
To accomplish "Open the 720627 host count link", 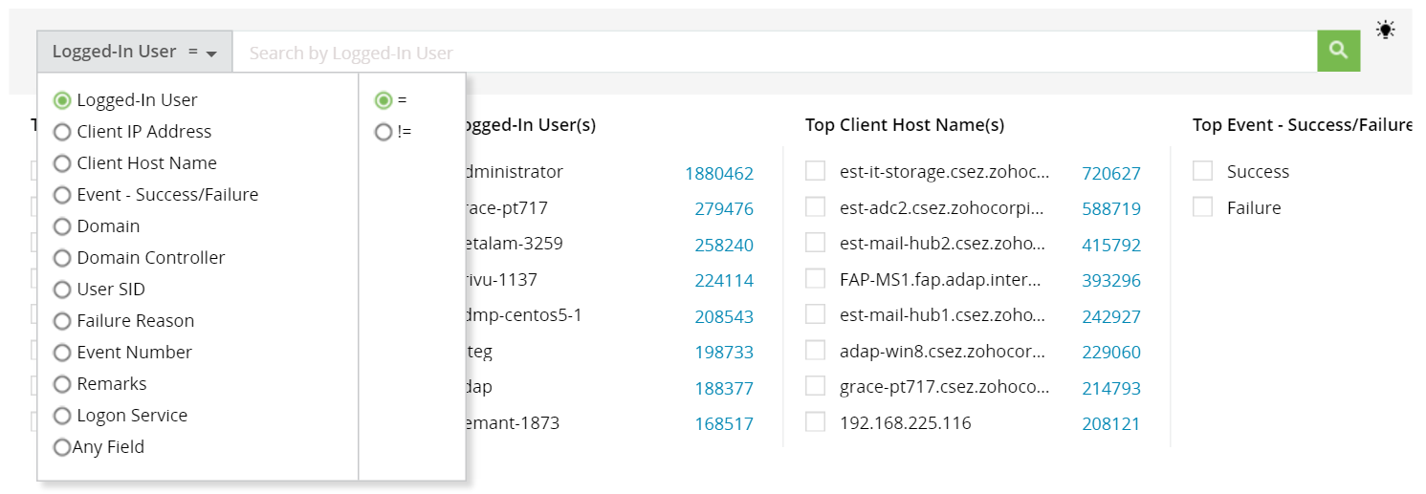I will 1110,174.
